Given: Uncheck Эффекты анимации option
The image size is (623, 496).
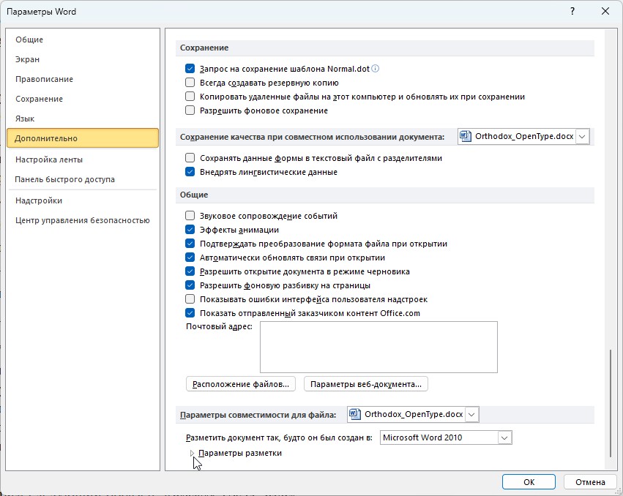Looking at the screenshot, I should (190, 230).
